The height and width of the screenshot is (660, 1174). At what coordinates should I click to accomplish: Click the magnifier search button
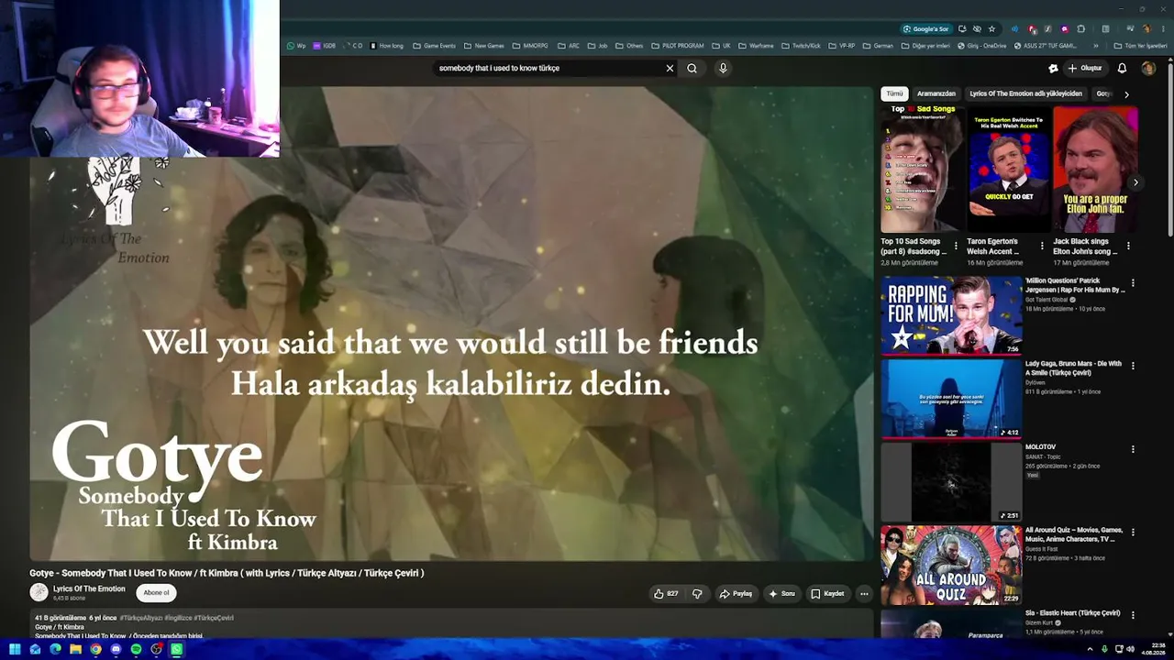692,68
